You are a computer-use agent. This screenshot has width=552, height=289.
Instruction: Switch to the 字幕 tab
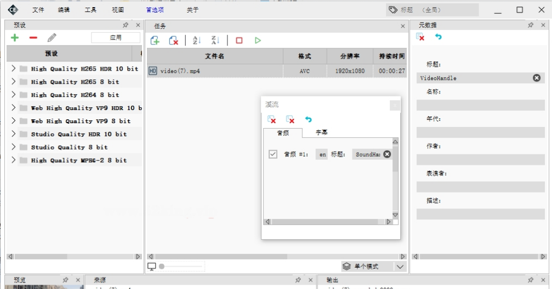(x=321, y=132)
